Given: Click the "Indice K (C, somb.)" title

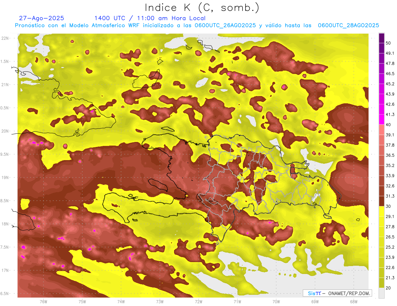Looking at the screenshot, I should [x=202, y=8].
